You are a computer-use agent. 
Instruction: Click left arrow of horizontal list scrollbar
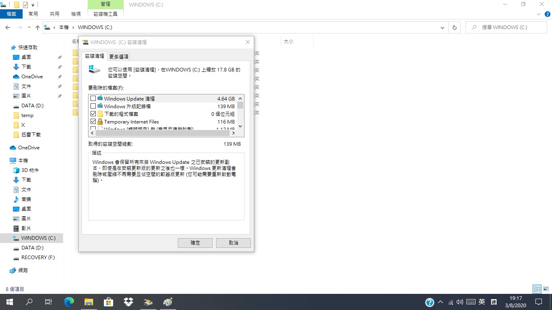click(92, 132)
